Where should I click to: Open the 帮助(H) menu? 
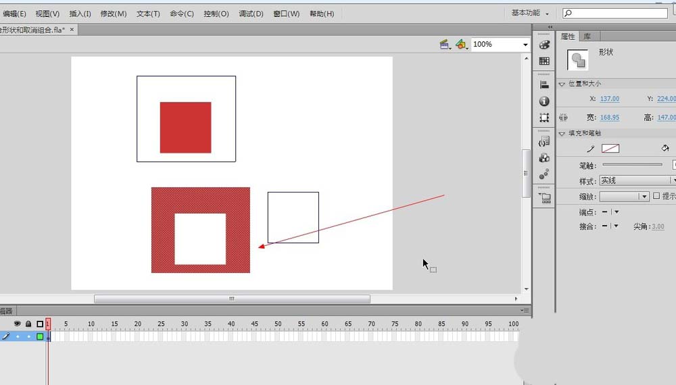322,14
